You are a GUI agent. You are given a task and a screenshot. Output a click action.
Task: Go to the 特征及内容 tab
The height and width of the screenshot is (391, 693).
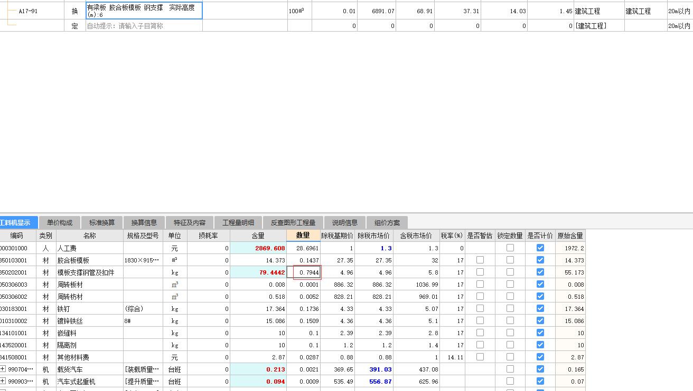point(190,222)
